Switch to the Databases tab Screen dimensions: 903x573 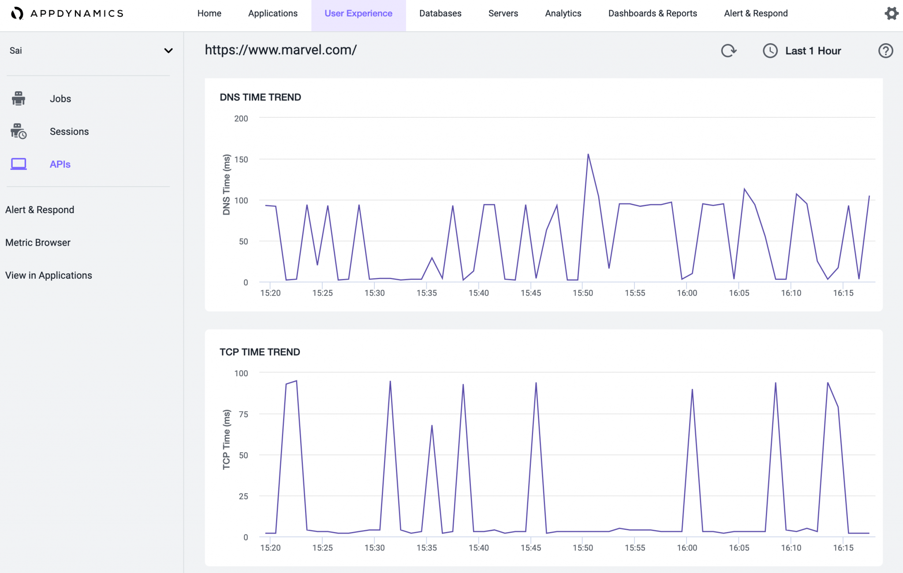tap(440, 13)
